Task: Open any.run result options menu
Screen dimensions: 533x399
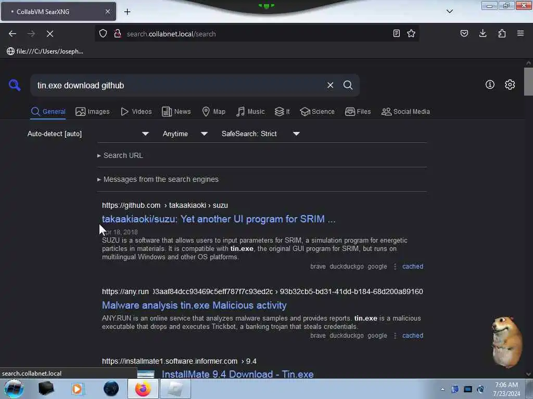Action: (395, 336)
